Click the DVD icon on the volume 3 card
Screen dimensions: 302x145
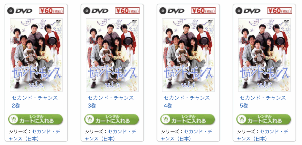(96, 11)
